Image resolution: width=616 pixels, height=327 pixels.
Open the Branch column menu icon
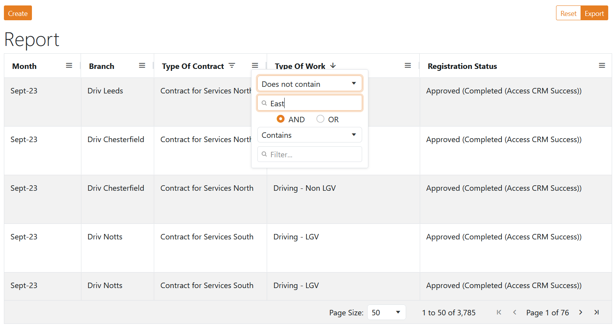(142, 66)
